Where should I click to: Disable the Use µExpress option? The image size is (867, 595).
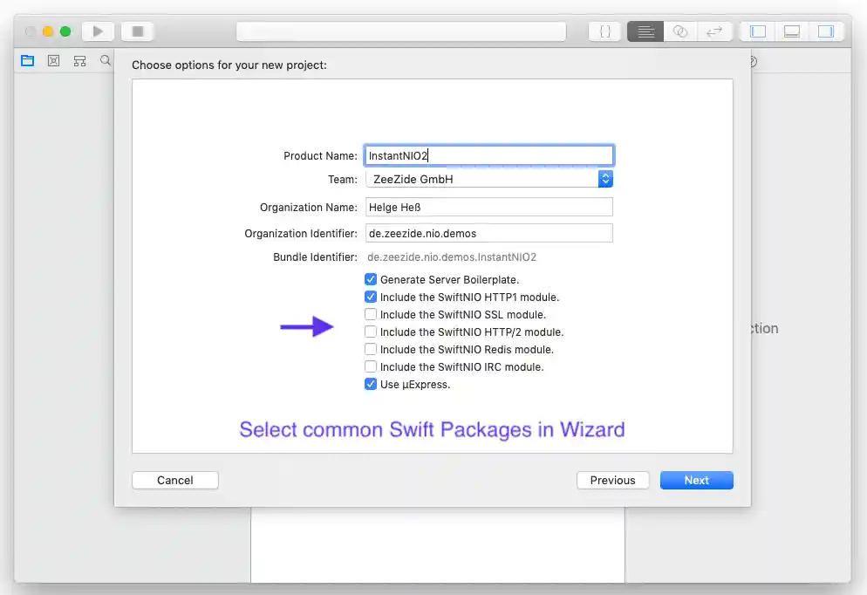[x=371, y=384]
